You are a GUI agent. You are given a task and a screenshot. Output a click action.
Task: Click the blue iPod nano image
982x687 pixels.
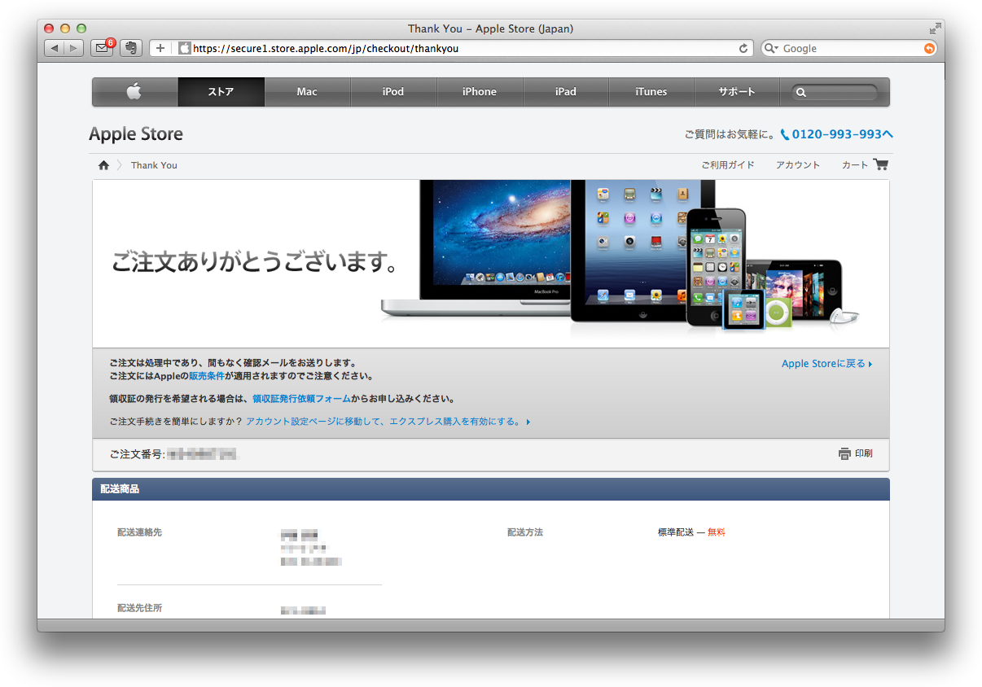coord(743,310)
